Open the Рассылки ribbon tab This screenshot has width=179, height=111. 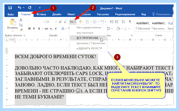tap(103, 14)
